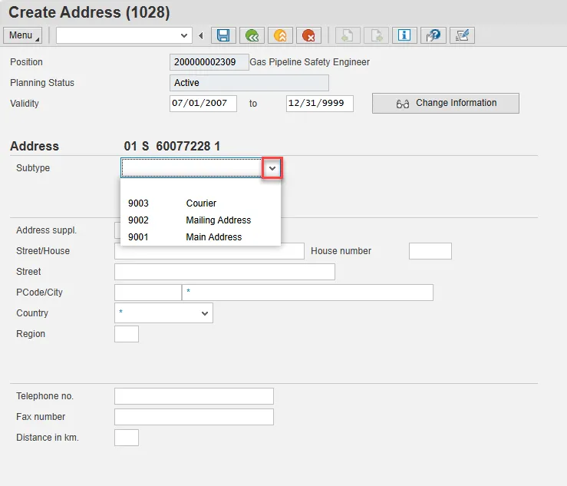Viewport: 567px width, 486px height.
Task: Click the Next record page icon
Action: [x=376, y=35]
